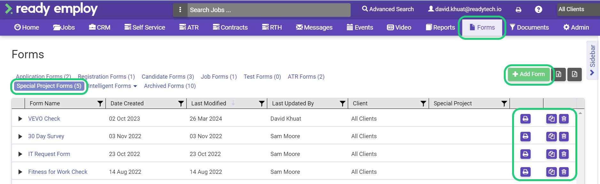Filter the Date Created column
Screen dimensions: 600x184
(181, 103)
